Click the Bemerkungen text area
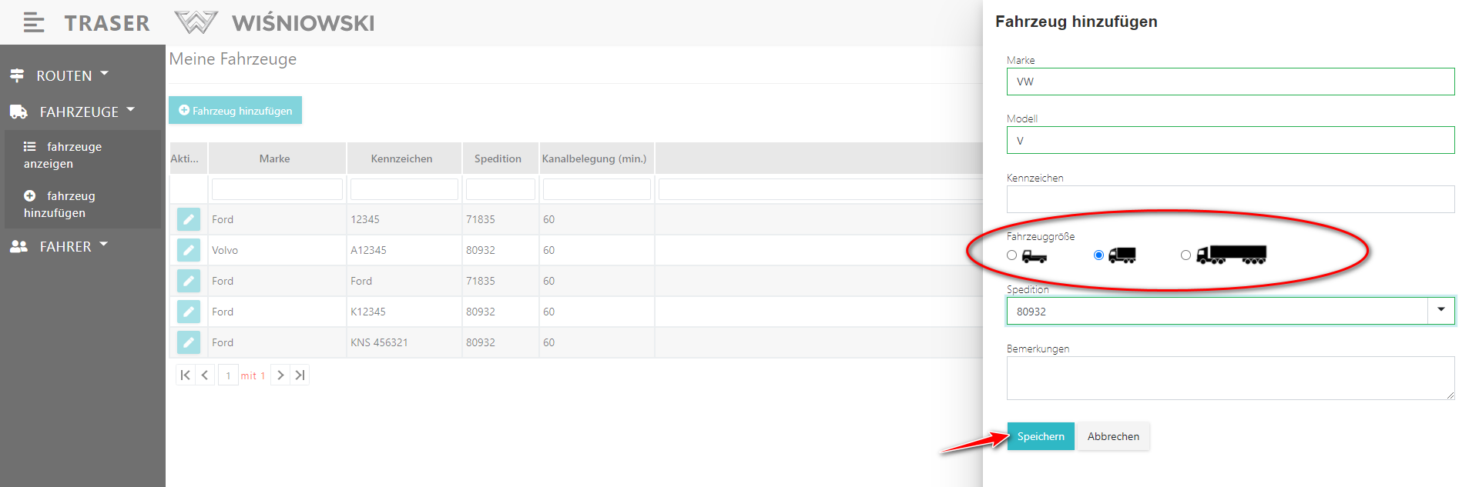Image resolution: width=1479 pixels, height=487 pixels. 1229,378
